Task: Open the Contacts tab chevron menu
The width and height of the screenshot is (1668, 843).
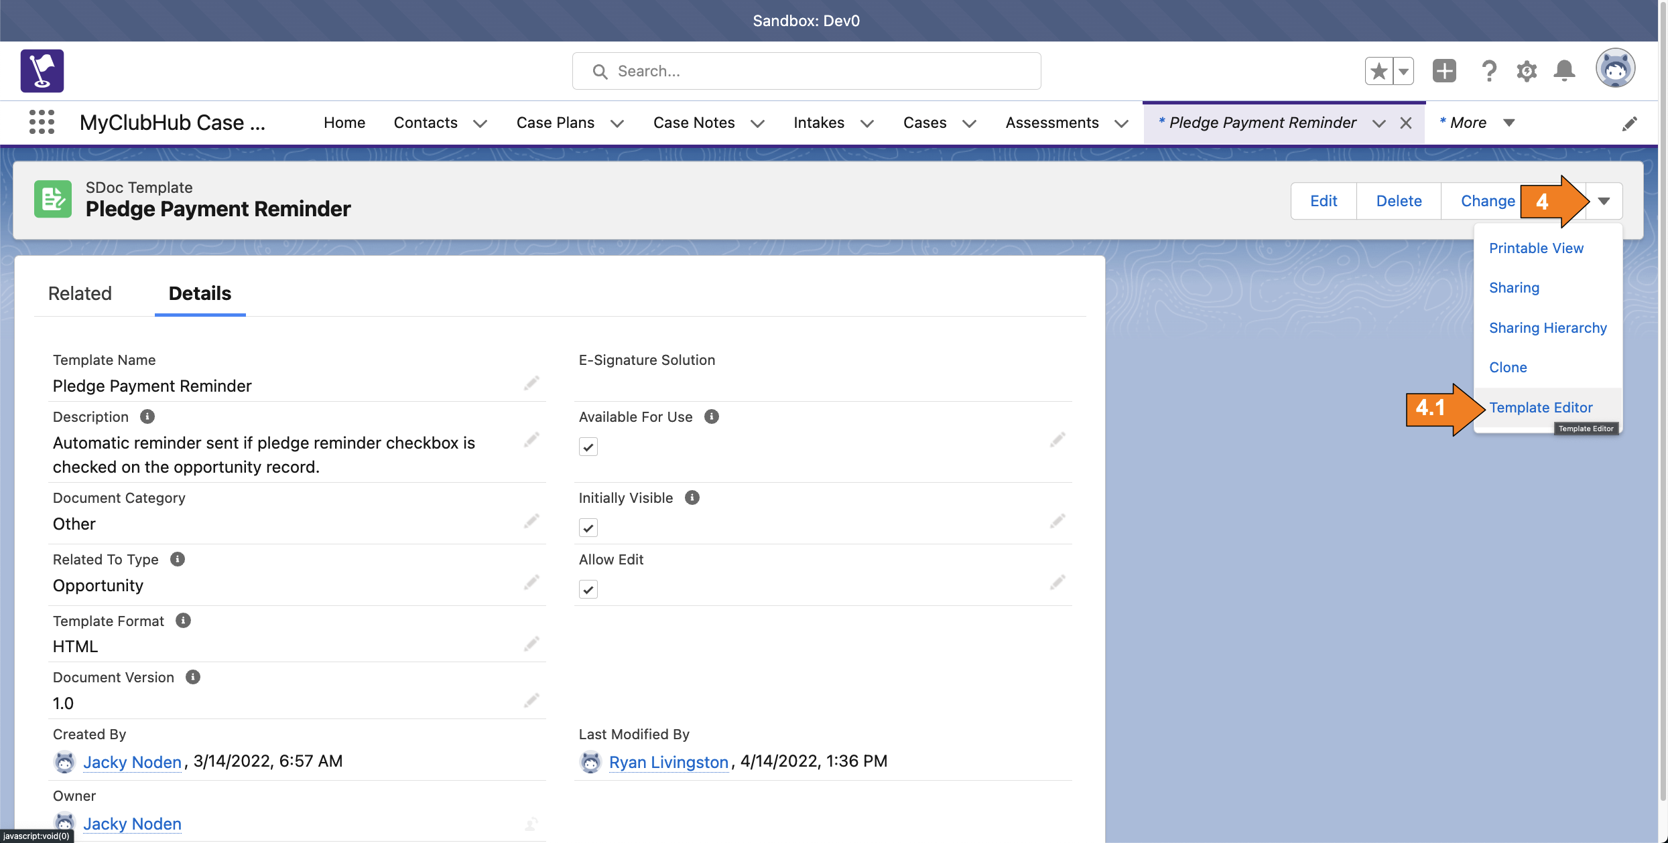Action: tap(480, 123)
